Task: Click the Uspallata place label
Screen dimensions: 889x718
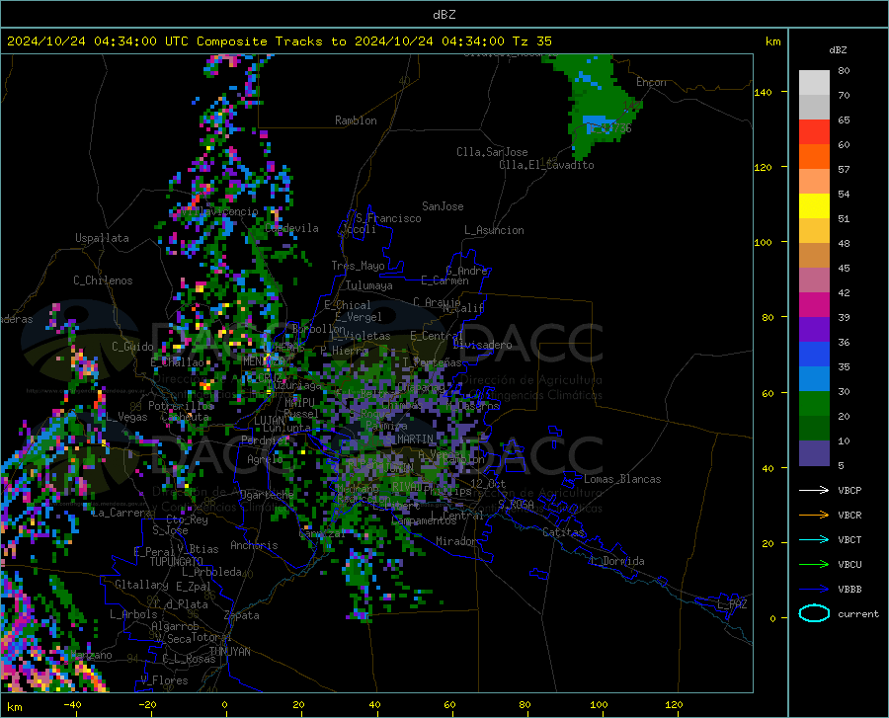Action: coord(102,239)
